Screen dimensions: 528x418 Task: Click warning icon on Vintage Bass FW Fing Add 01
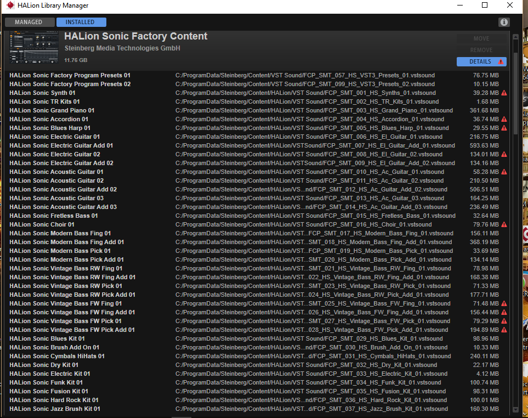coord(504,312)
